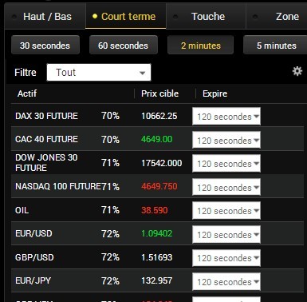
Task: Select the Court terme tab
Action: click(x=126, y=17)
